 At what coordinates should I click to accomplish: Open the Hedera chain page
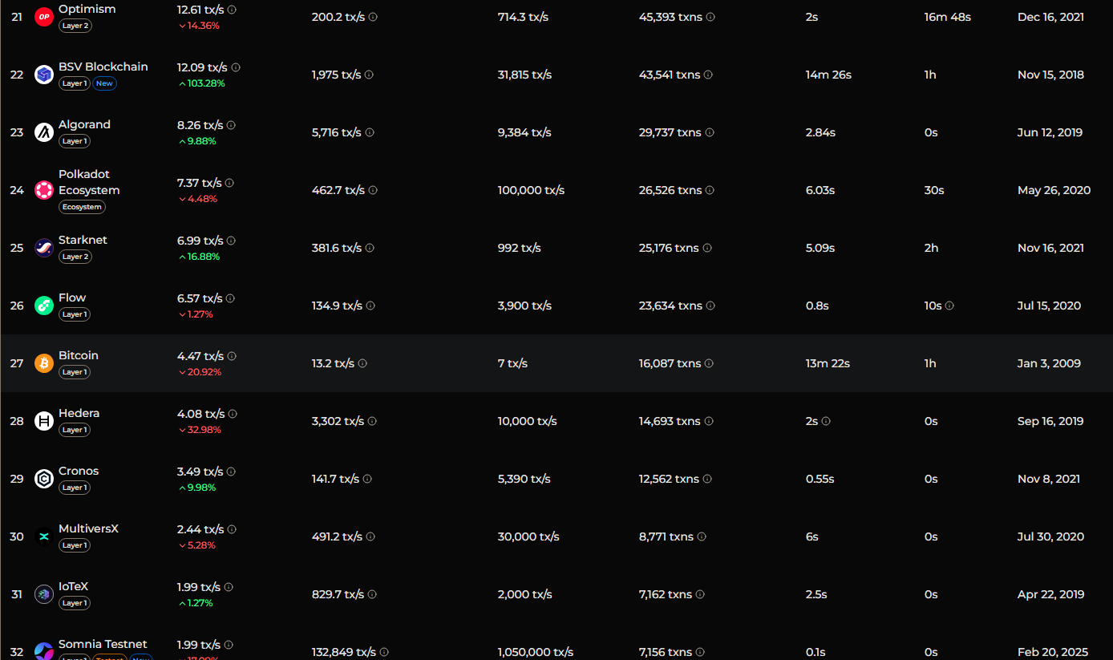[79, 413]
